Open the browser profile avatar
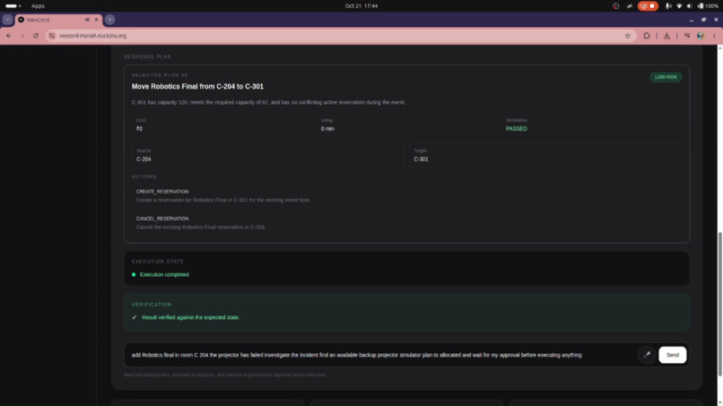 click(701, 36)
